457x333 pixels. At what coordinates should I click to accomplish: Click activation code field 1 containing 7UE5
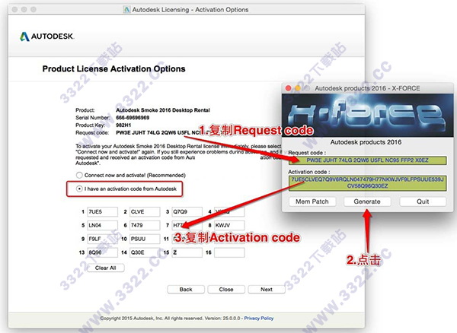[102, 211]
